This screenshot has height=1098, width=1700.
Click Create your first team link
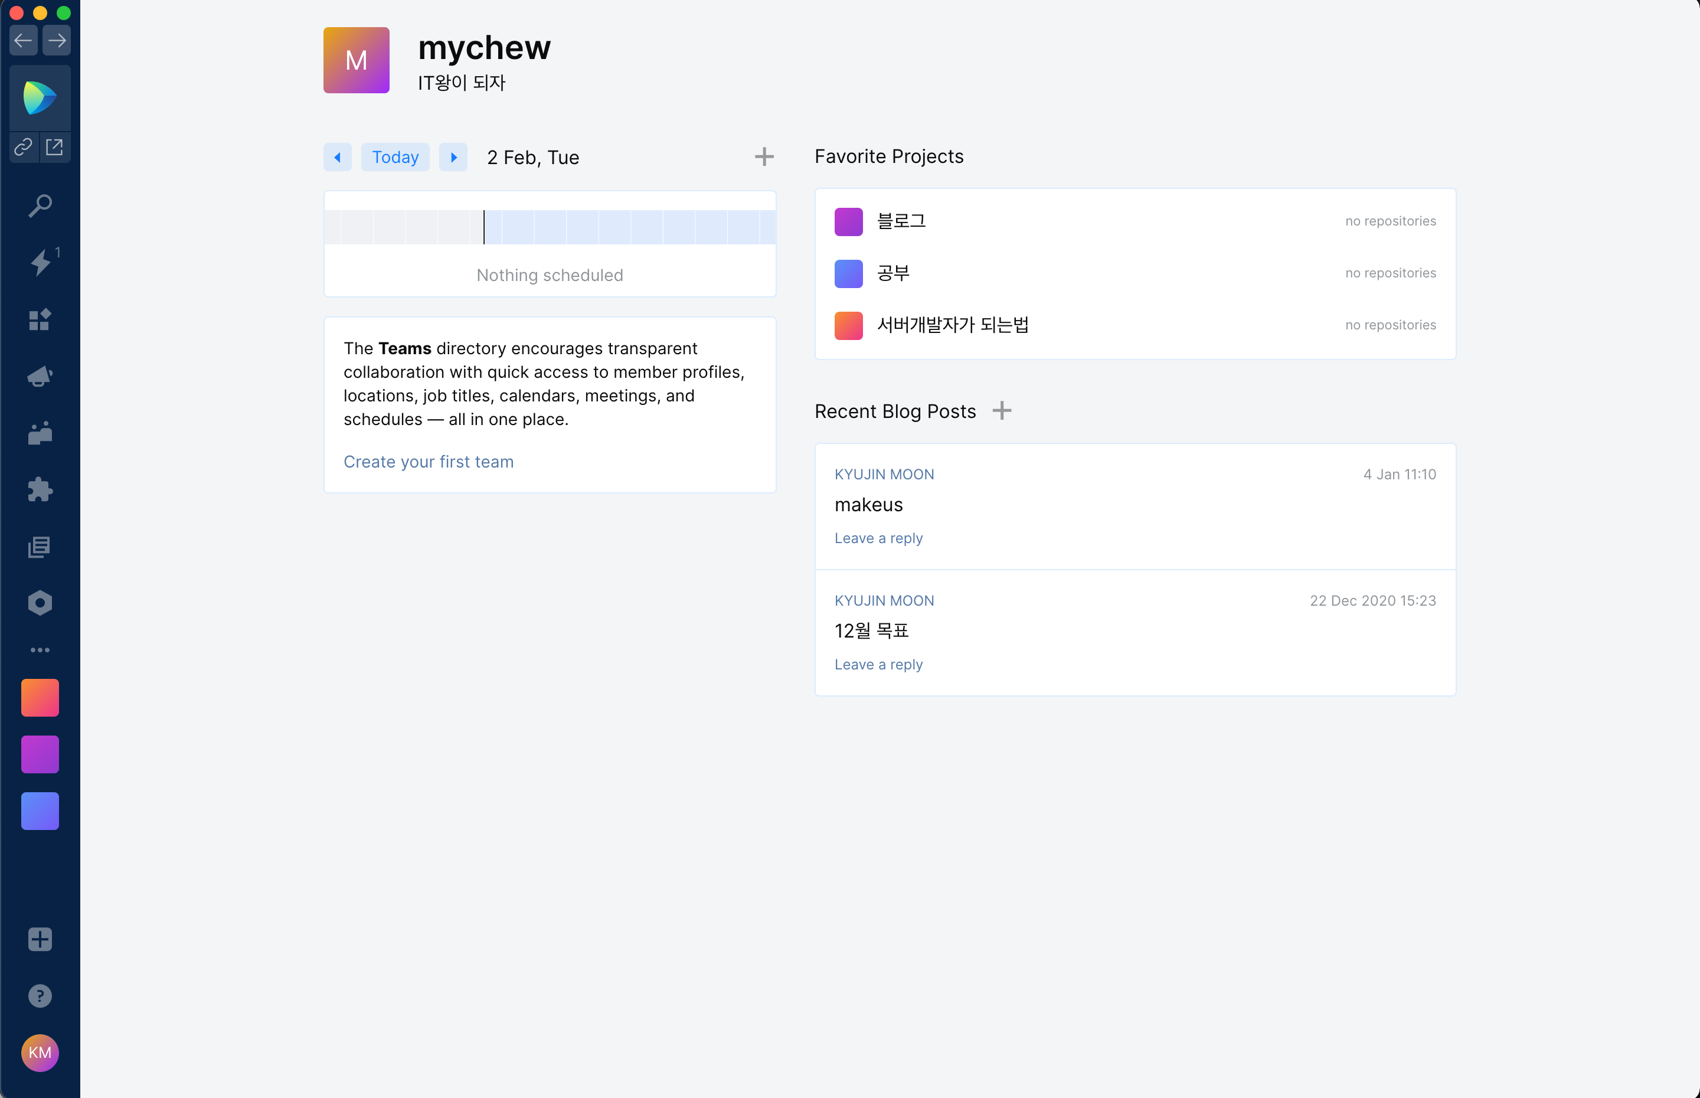coord(429,461)
